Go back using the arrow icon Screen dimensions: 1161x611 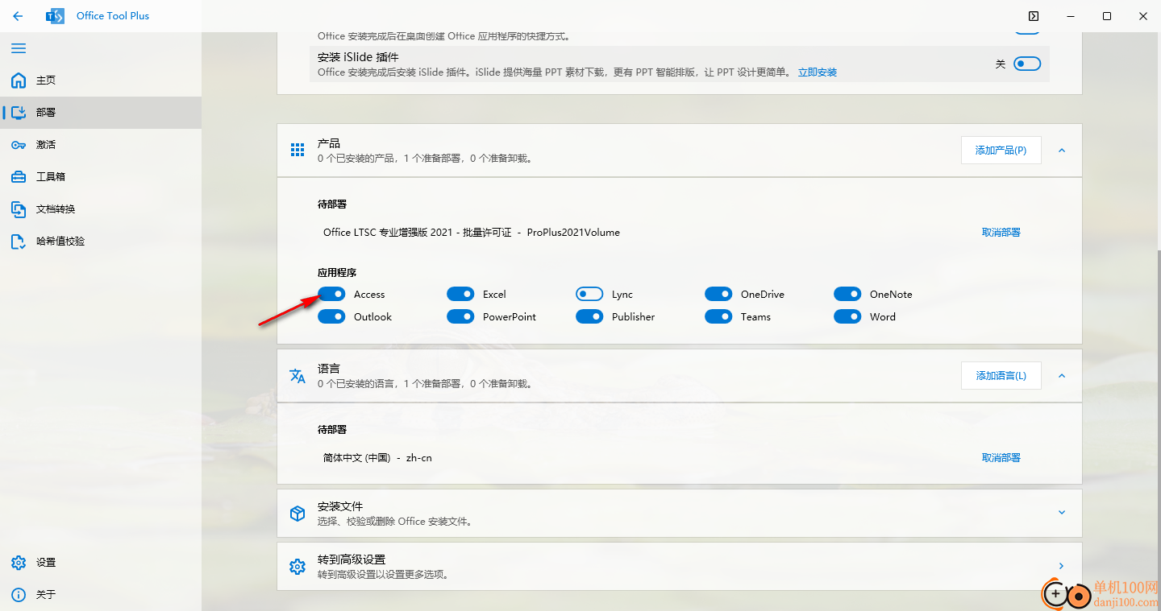[x=18, y=16]
